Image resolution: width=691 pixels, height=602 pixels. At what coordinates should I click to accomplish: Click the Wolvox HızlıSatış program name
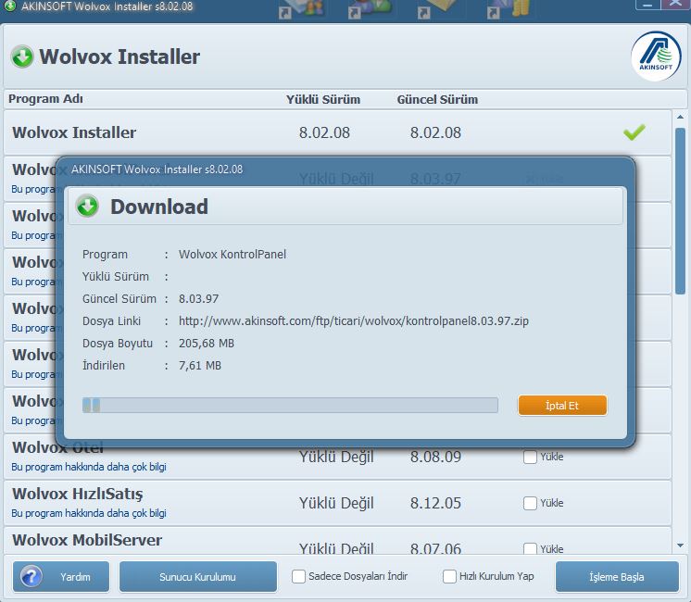(x=77, y=494)
